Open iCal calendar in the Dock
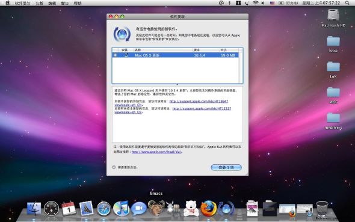This screenshot has width=355, height=222. point(69,208)
